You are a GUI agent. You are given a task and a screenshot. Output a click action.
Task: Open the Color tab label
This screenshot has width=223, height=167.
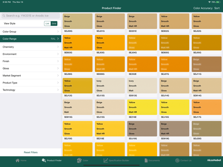coord(85,160)
